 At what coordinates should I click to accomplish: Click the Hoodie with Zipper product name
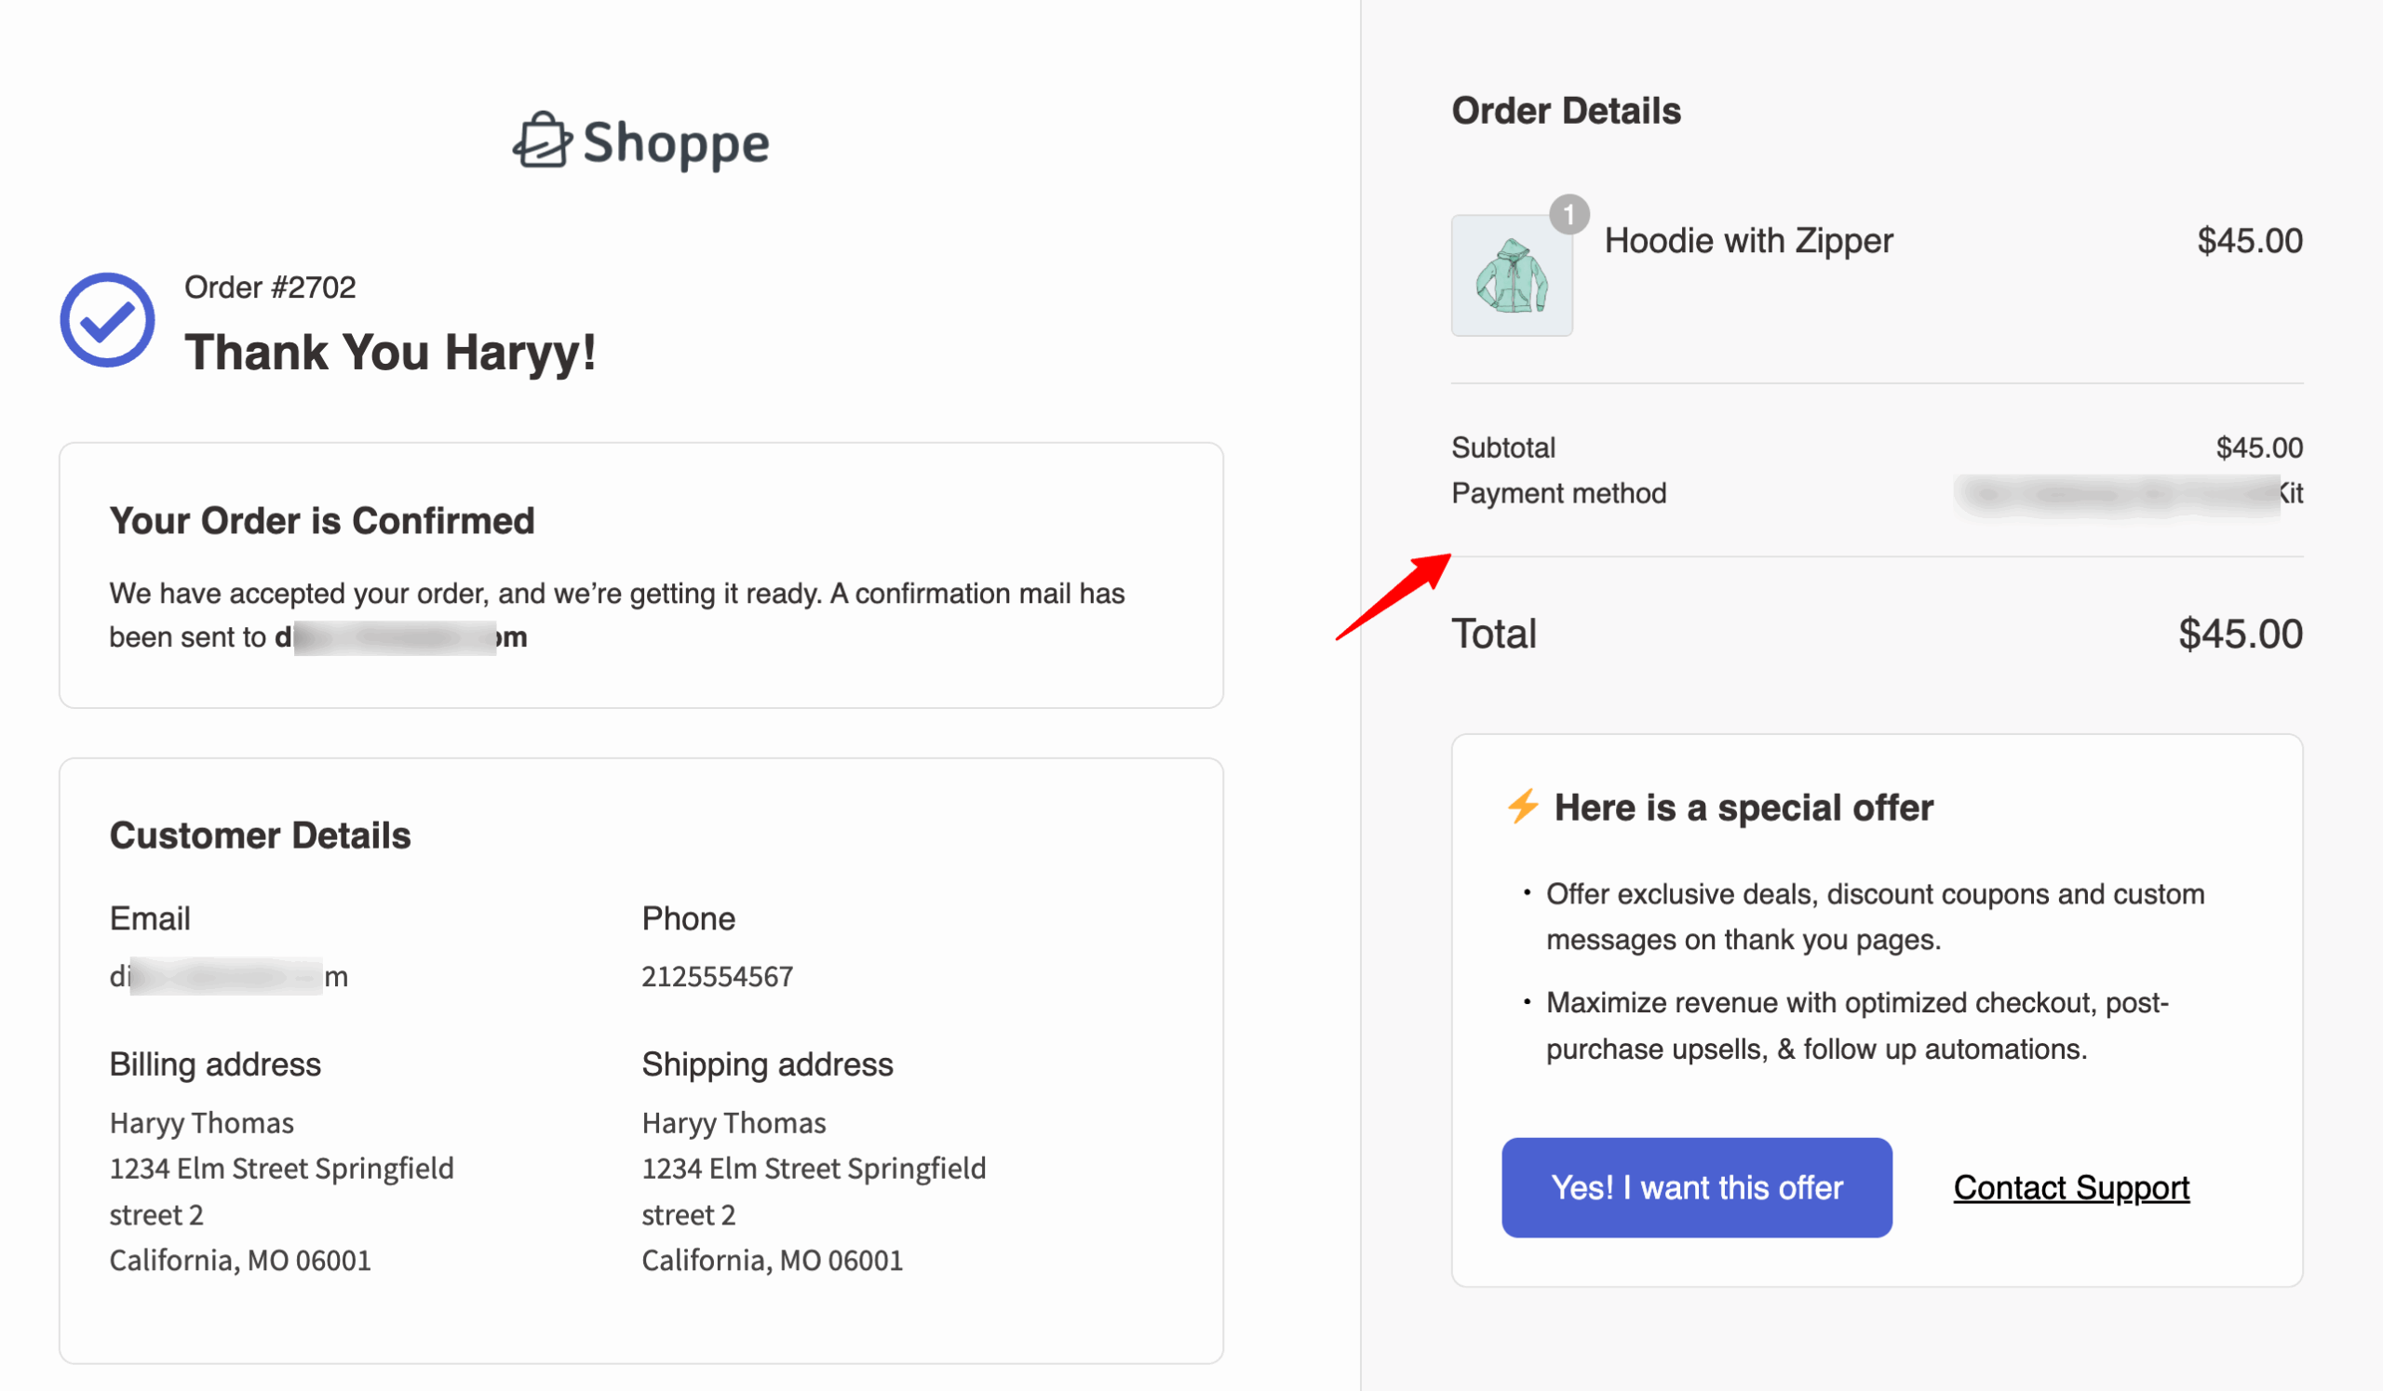coord(1748,241)
